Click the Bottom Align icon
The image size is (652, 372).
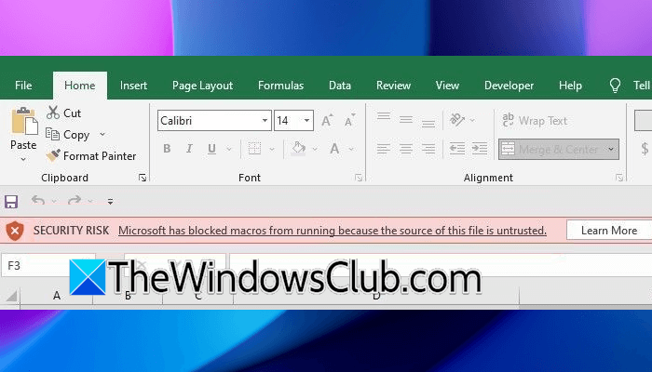coord(428,124)
